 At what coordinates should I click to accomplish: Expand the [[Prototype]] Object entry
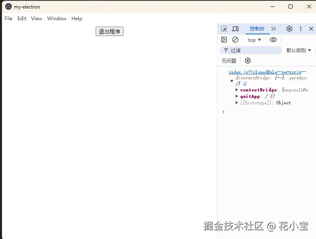(237, 103)
